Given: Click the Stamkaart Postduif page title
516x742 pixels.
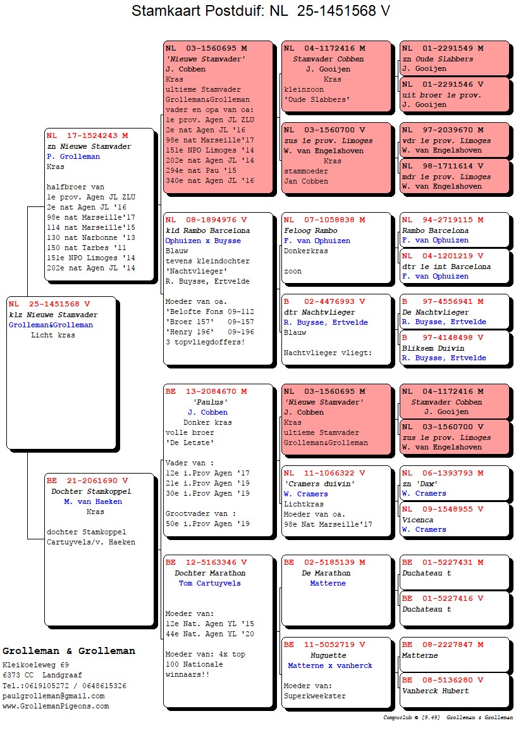Looking at the screenshot, I should pos(261,11).
